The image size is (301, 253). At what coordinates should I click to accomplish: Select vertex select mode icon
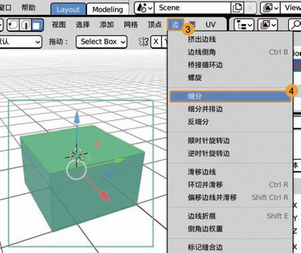[13, 25]
